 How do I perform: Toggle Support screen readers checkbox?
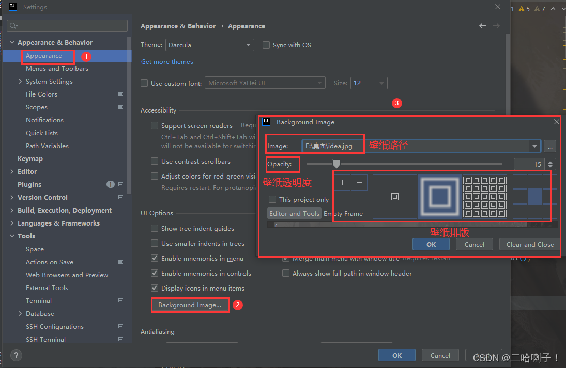pyautogui.click(x=155, y=125)
